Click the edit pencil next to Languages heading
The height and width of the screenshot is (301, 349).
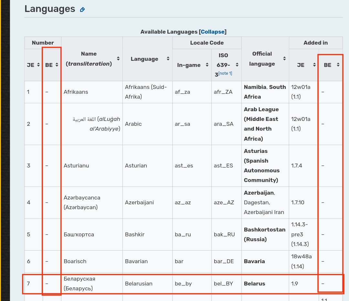coord(82,10)
